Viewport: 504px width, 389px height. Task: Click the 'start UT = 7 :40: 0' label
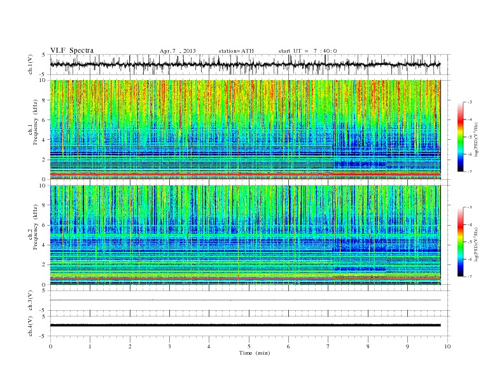[x=307, y=51]
